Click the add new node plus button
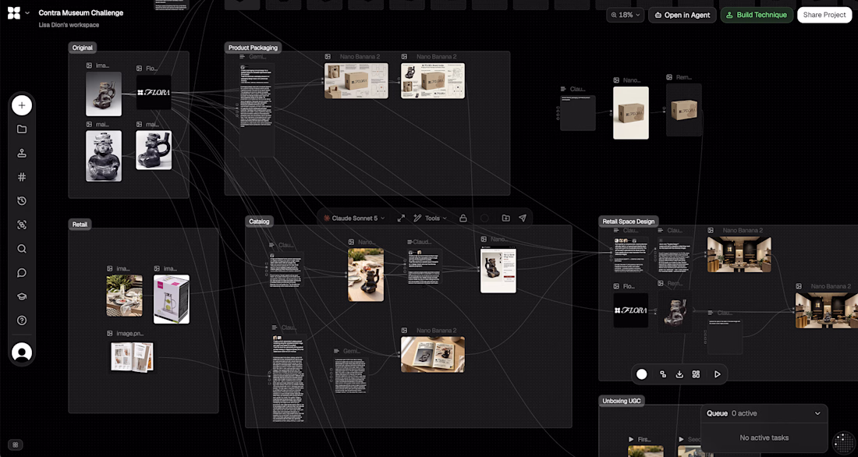Screen dimensions: 858x457 coord(22,105)
